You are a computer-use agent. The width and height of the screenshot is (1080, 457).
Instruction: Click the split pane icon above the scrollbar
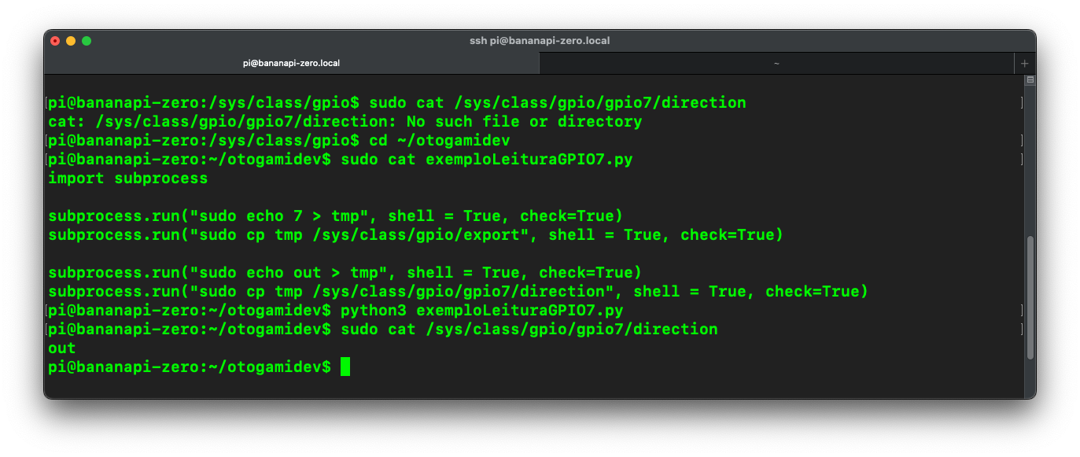1030,79
